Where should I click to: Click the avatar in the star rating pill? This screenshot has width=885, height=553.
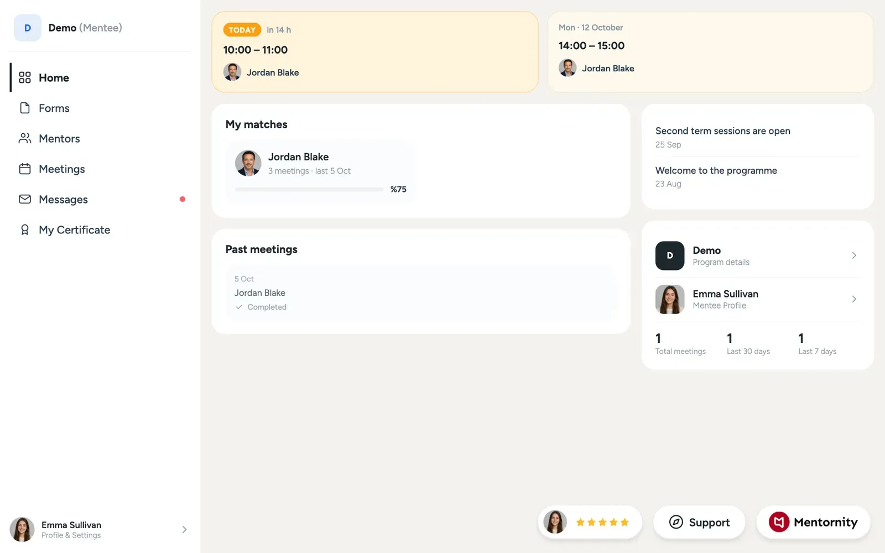(555, 522)
